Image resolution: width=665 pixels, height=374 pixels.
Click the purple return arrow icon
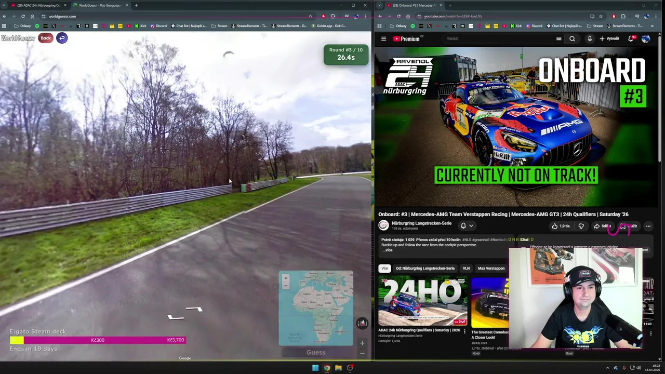62,38
